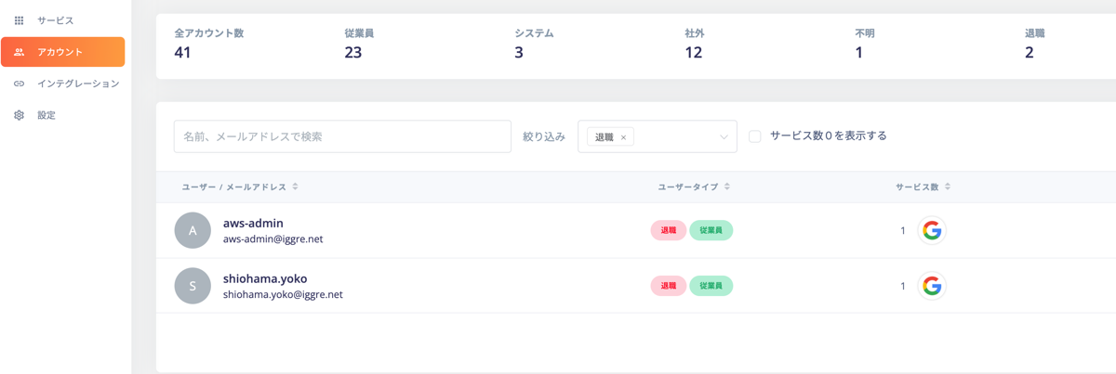Sort by ユーザー / メールアドレス column

tap(295, 187)
